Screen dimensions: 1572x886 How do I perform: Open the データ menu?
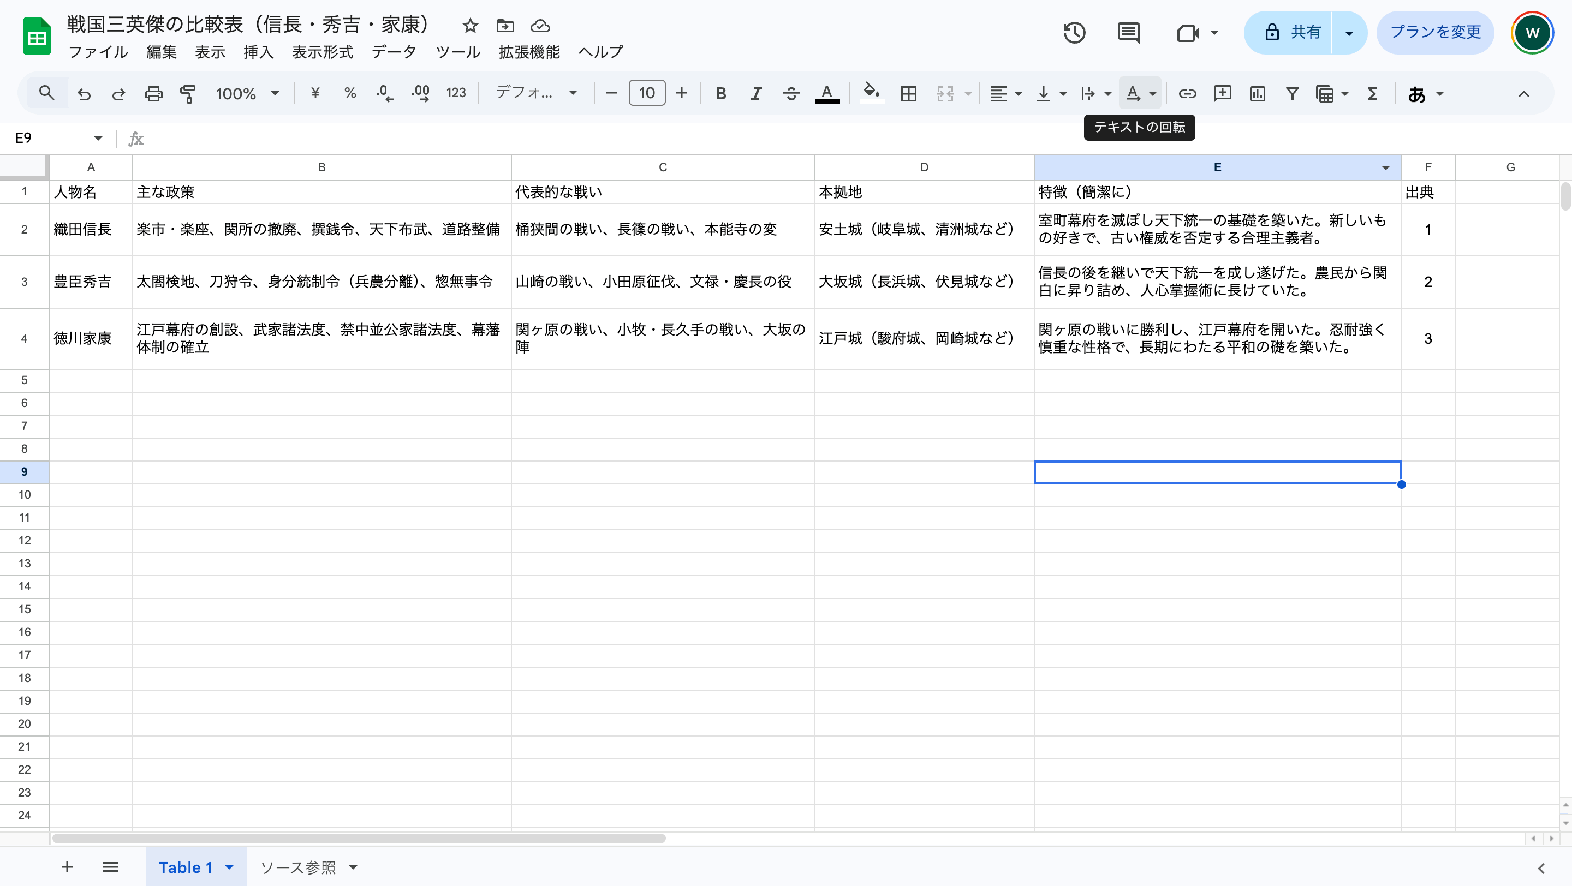(x=394, y=52)
